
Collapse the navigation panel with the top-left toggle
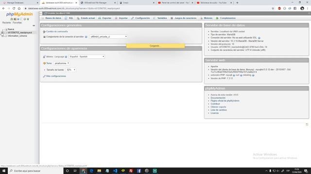41,14
